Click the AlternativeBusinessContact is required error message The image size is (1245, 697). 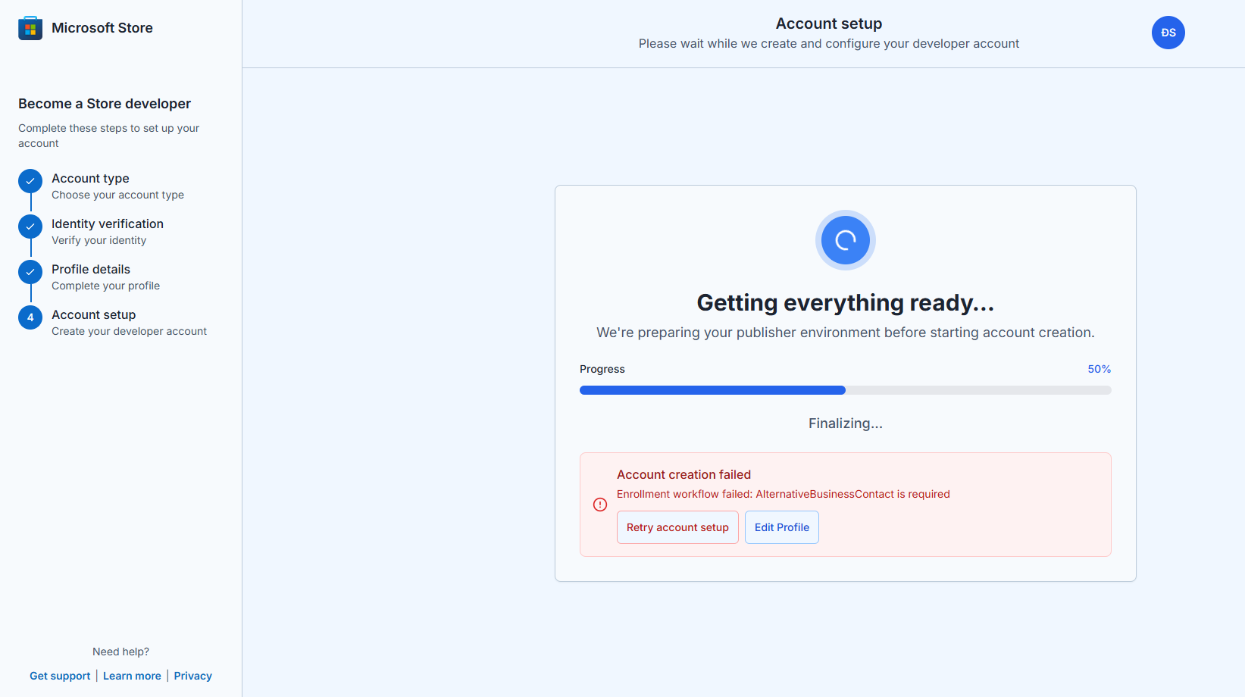tap(783, 494)
